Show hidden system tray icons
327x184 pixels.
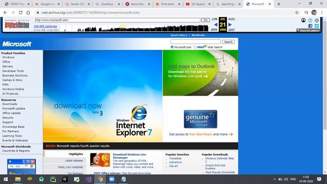[x=274, y=179]
